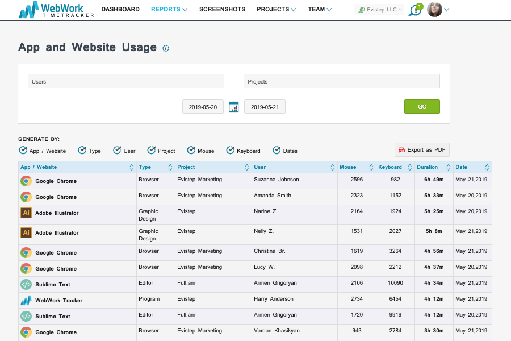Open the notifications chat bubble icon

416,10
